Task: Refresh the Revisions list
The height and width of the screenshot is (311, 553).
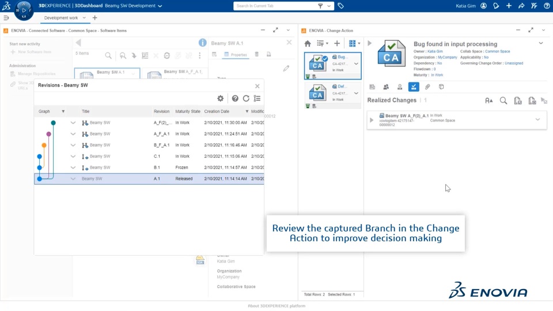Action: point(246,98)
